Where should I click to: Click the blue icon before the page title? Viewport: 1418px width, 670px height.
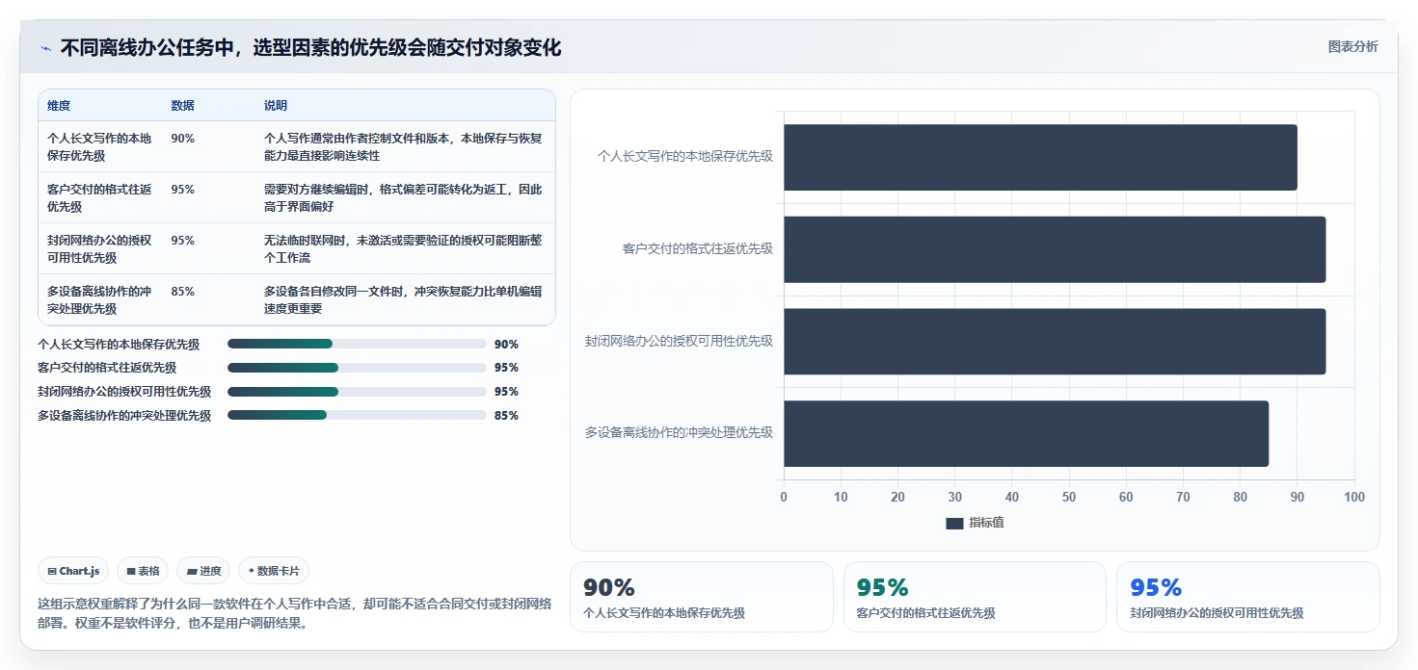(45, 48)
